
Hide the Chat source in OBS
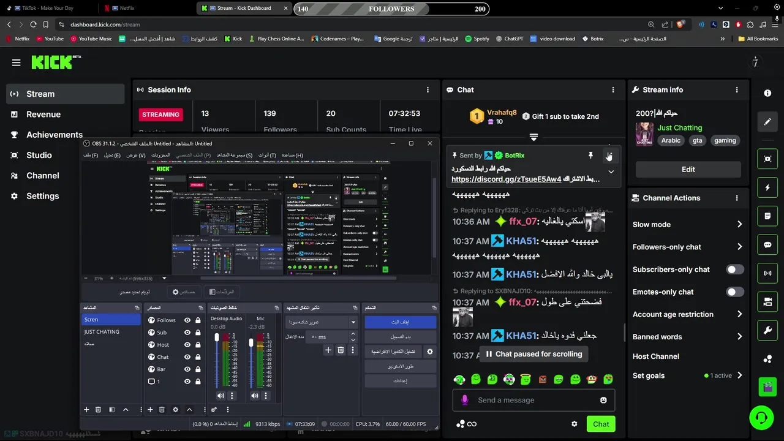tap(187, 357)
